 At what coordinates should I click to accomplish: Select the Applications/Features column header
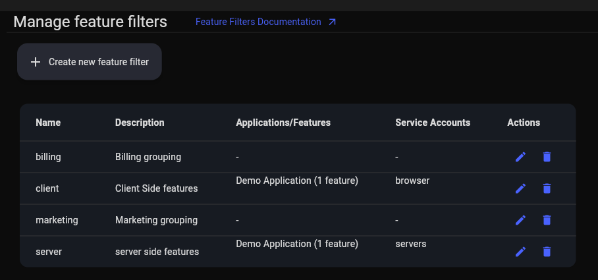coord(283,123)
